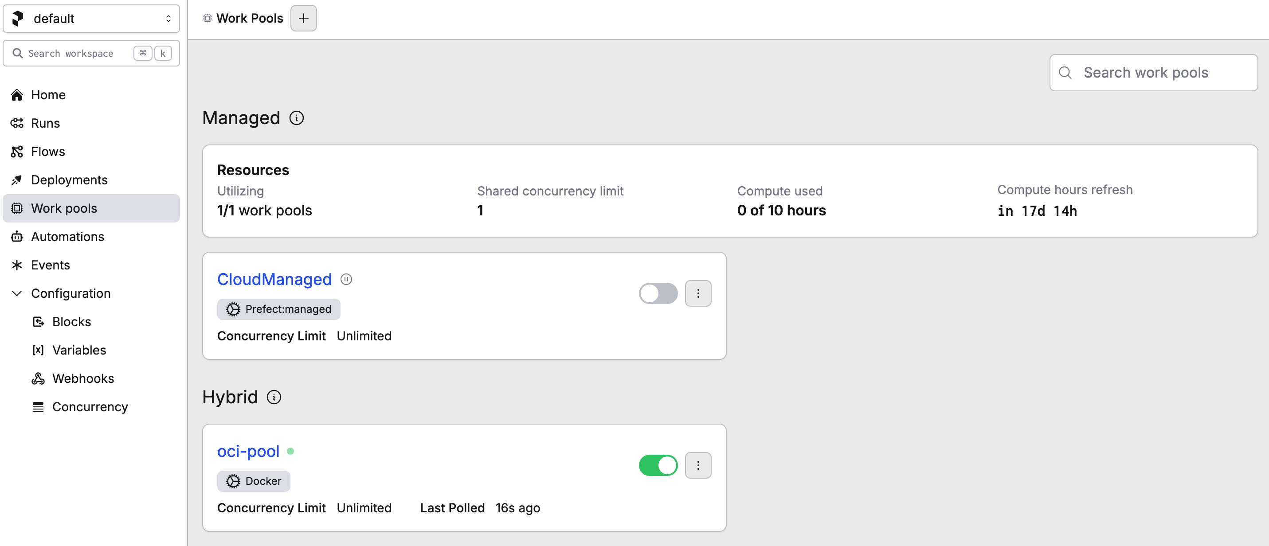Click the paused status icon beside CloudManaged

pos(346,280)
